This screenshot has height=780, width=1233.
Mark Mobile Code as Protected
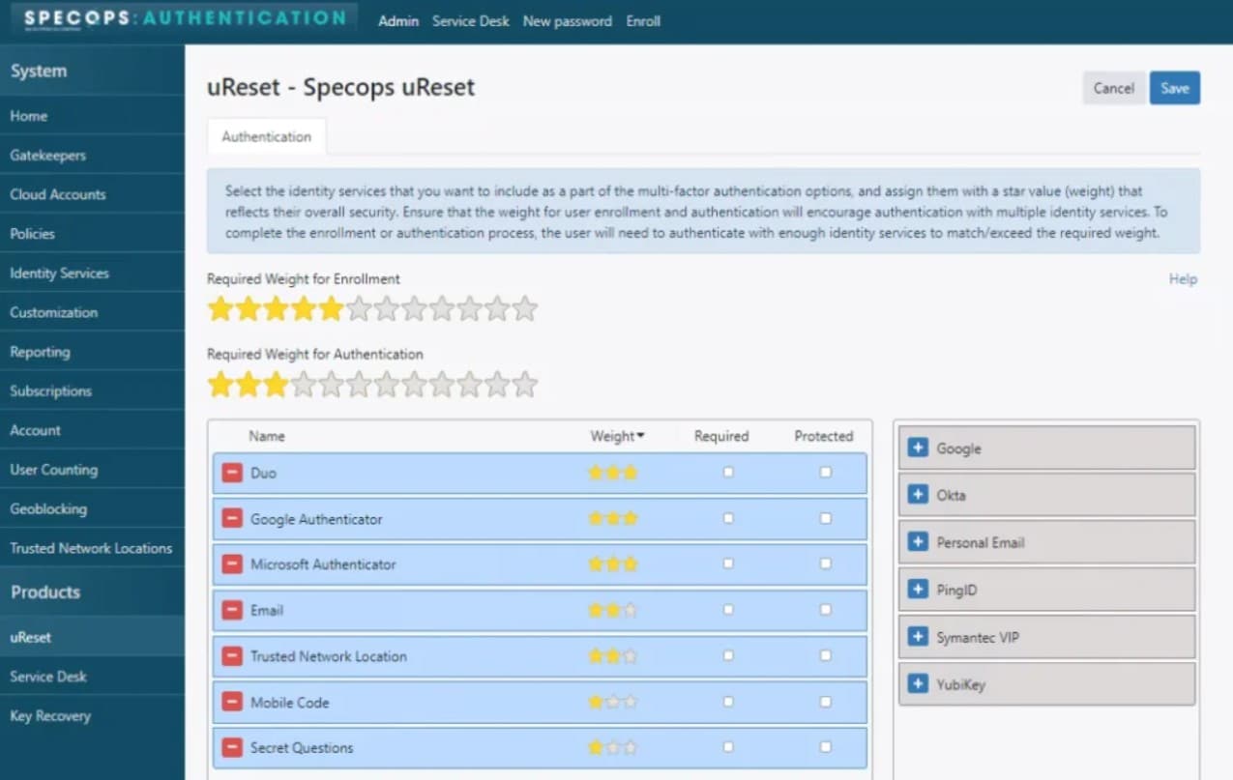click(825, 702)
